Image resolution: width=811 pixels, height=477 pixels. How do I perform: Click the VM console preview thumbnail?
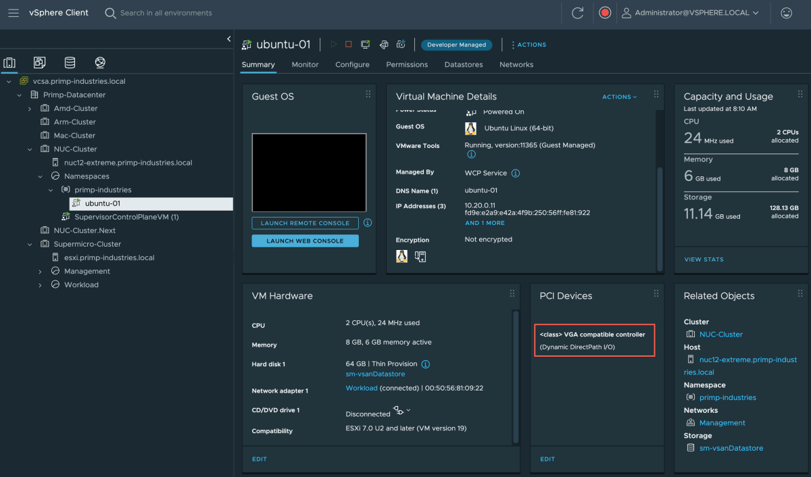(x=309, y=172)
